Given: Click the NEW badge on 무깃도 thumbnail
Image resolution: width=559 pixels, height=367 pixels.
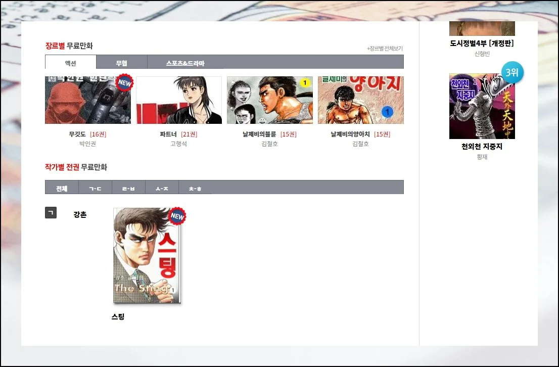Looking at the screenshot, I should coord(124,83).
